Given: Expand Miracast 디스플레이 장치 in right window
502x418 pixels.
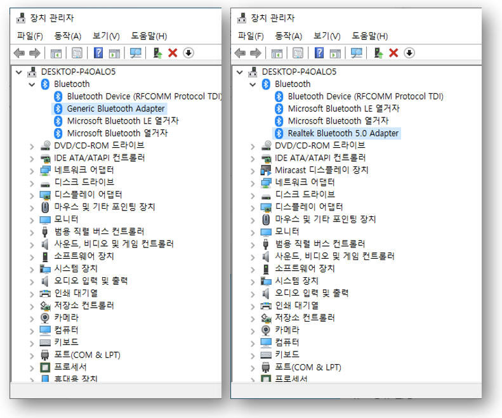Looking at the screenshot, I should (x=253, y=171).
